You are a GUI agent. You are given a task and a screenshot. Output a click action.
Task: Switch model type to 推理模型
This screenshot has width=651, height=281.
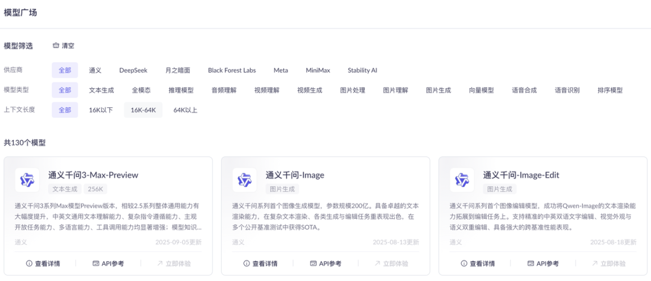pyautogui.click(x=180, y=90)
